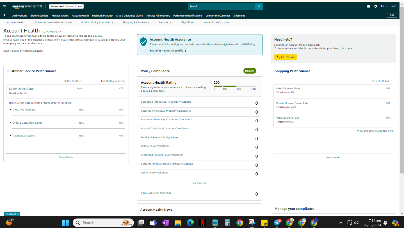Screen dimensions: 404x228
Task: Open the mail messages icon
Action: coord(369,6)
